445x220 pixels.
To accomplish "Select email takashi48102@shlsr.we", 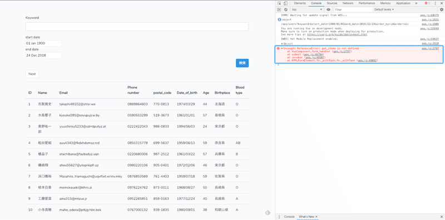I will [77, 104].
